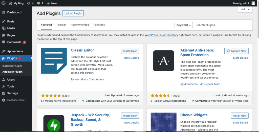
Task: Open the Keyword search type dropdown
Action: (184, 25)
